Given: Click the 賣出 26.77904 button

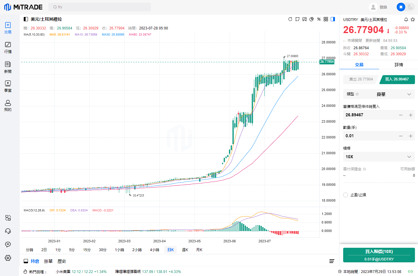Looking at the screenshot, I should pos(361,79).
